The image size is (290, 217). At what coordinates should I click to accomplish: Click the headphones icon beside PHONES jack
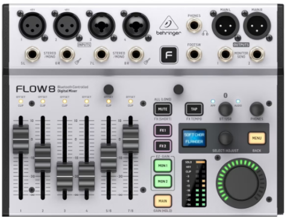pyautogui.click(x=205, y=33)
